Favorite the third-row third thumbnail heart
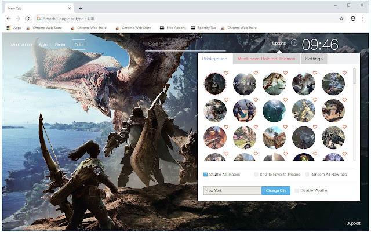Image resolution: width=371 pixels, height=232 pixels. tap(285, 127)
